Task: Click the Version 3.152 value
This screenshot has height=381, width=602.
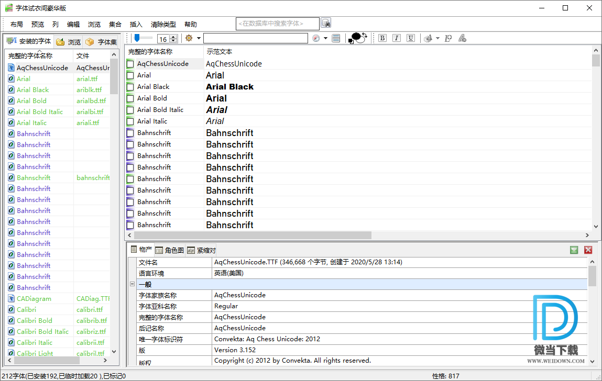Action: click(235, 350)
